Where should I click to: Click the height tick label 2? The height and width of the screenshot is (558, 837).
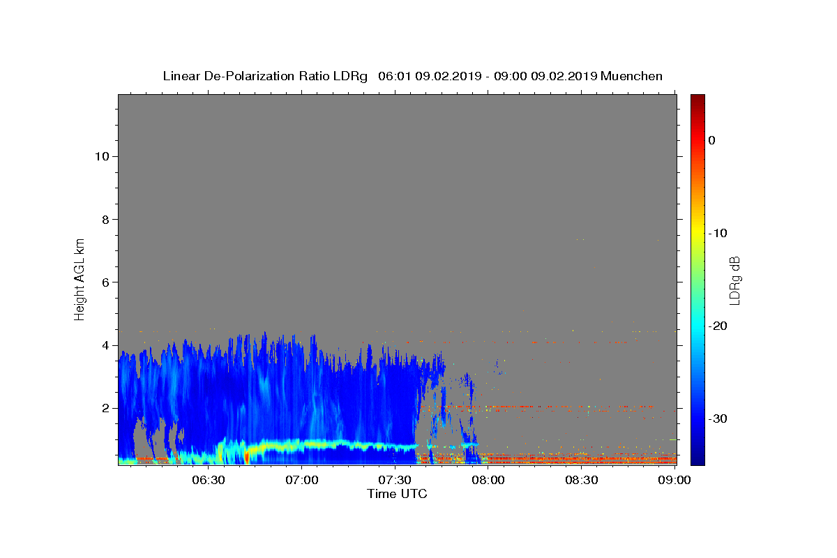coord(104,407)
